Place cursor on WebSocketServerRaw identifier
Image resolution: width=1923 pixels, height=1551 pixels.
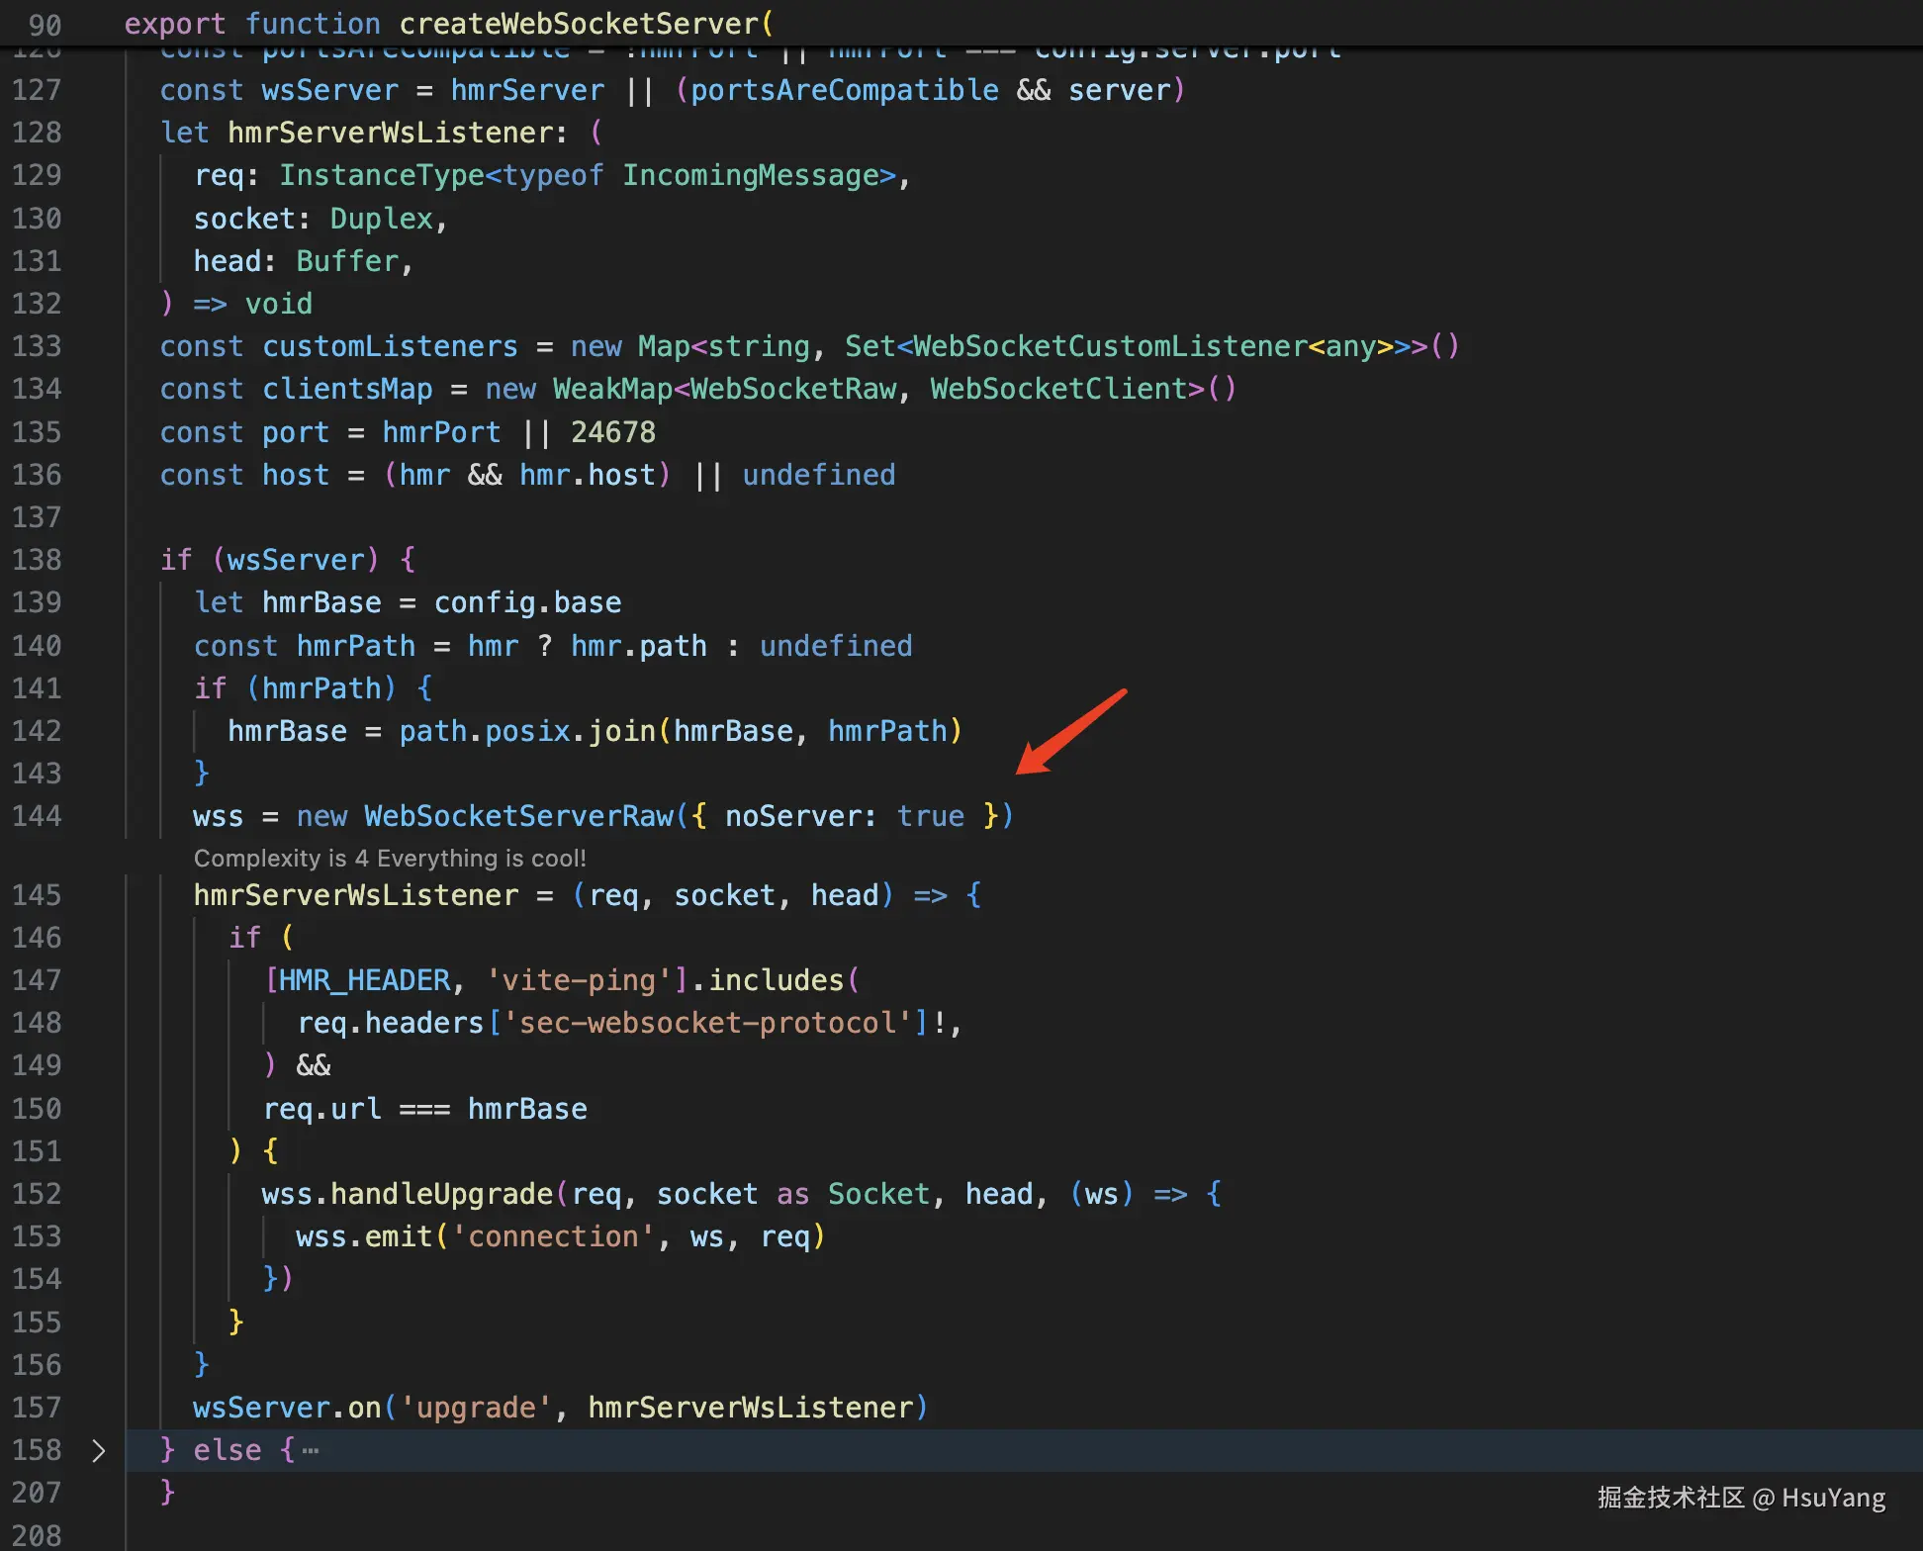pos(519,816)
